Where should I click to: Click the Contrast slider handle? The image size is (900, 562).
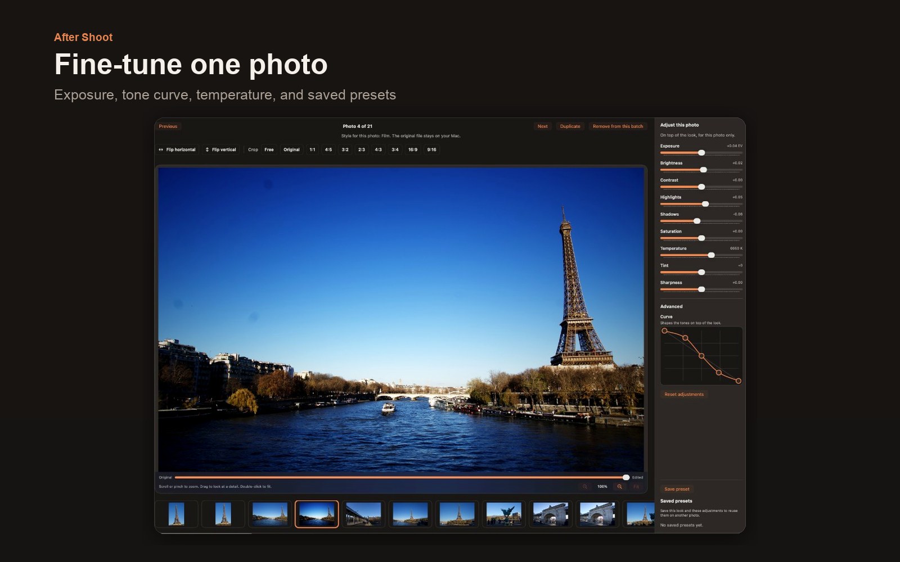point(701,187)
